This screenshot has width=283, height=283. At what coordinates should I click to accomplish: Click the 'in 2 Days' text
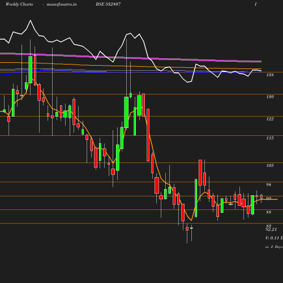point(274,247)
